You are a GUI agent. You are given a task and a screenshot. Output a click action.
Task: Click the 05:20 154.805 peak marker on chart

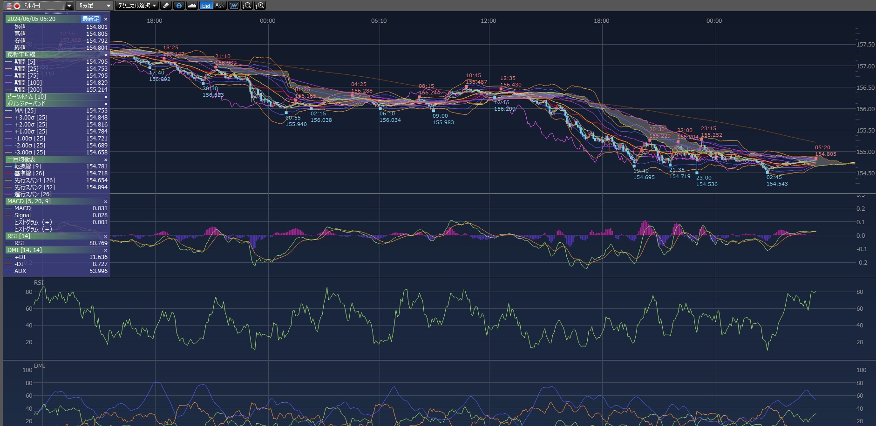click(815, 159)
